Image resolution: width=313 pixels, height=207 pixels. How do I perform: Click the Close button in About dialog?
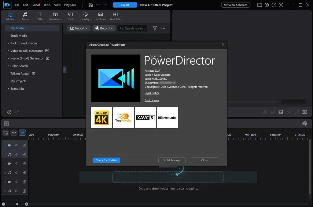[x=204, y=160]
